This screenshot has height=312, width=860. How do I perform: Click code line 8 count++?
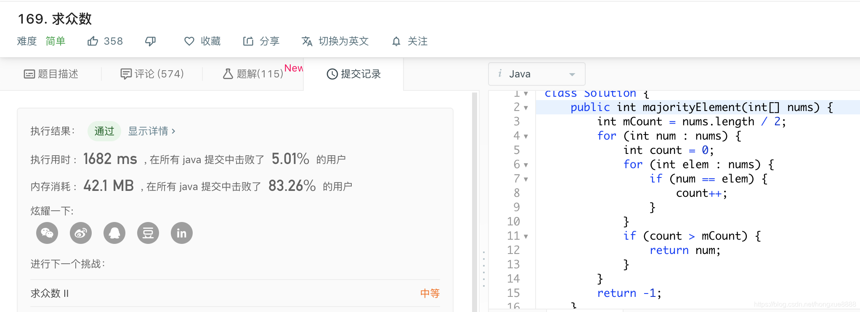click(701, 193)
